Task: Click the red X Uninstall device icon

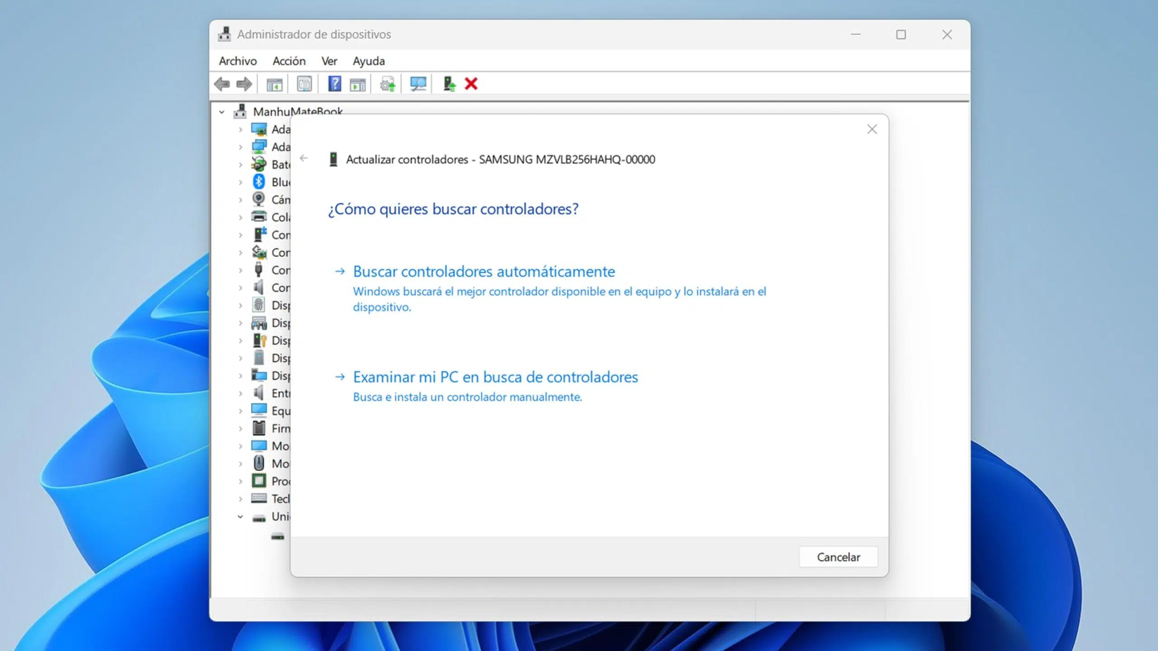Action: pyautogui.click(x=471, y=84)
